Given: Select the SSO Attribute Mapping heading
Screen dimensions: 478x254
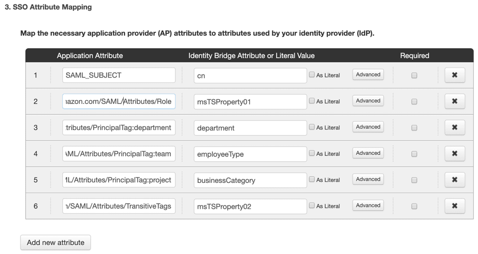Looking at the screenshot, I should click(48, 7).
